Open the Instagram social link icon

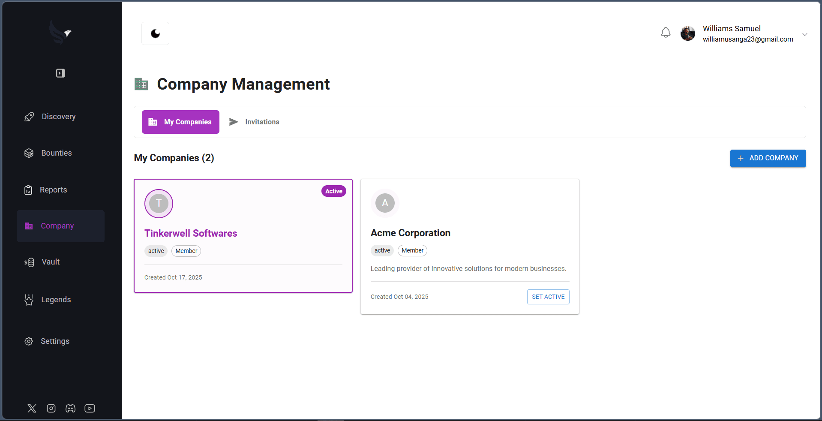[x=51, y=408]
